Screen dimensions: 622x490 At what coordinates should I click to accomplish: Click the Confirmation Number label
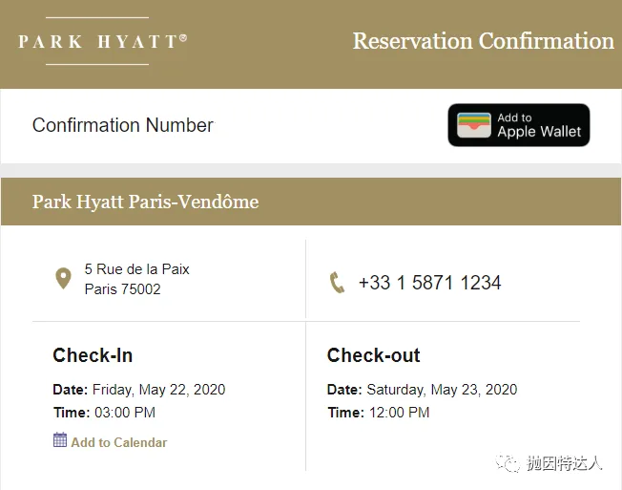[123, 125]
